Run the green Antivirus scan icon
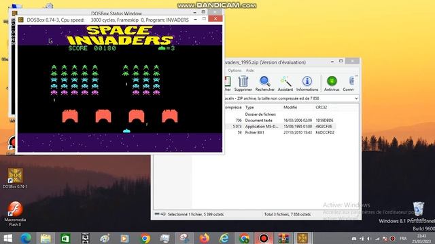 point(332,83)
